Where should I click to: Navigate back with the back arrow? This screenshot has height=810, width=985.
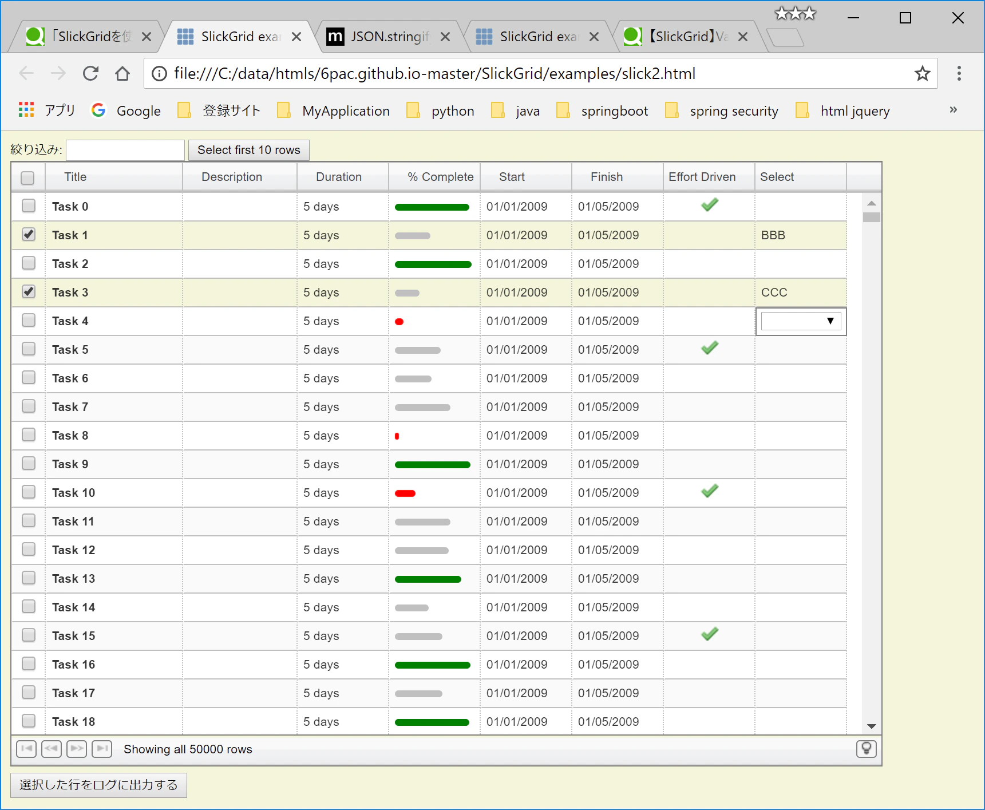(x=26, y=73)
